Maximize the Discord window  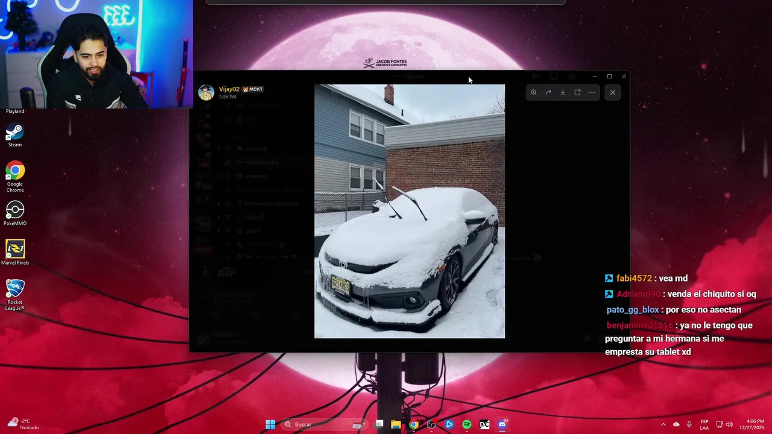pyautogui.click(x=609, y=77)
